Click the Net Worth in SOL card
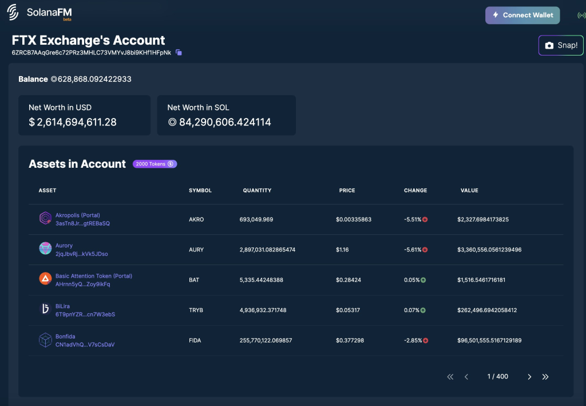 [227, 115]
